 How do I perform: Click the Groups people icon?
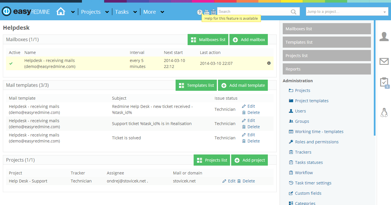click(291, 121)
